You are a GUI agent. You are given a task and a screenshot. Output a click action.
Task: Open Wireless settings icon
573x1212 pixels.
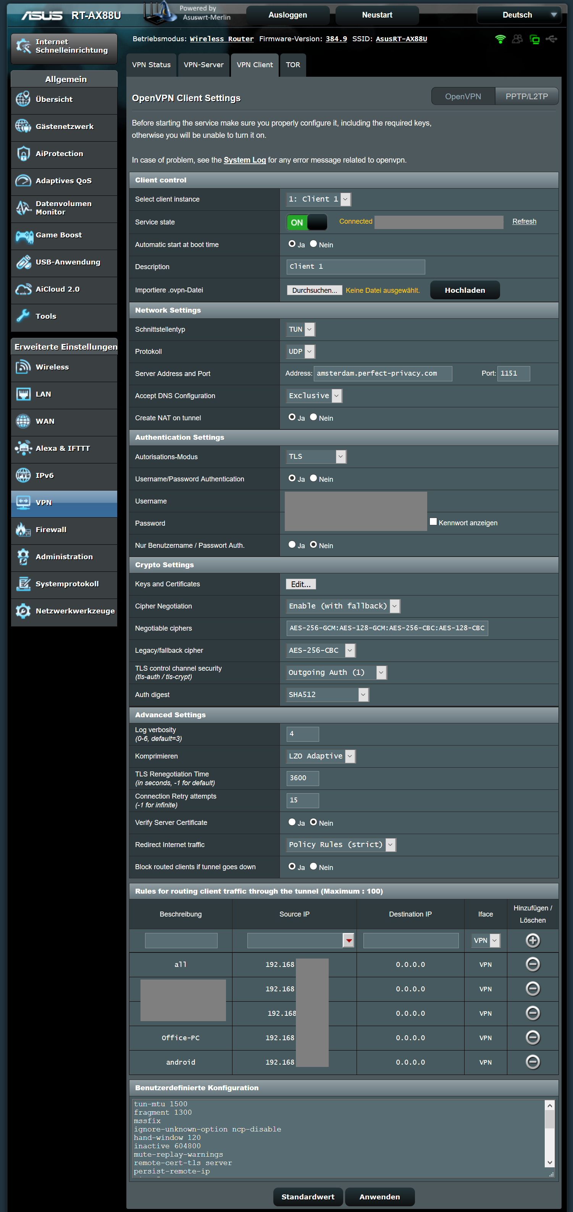(x=23, y=367)
